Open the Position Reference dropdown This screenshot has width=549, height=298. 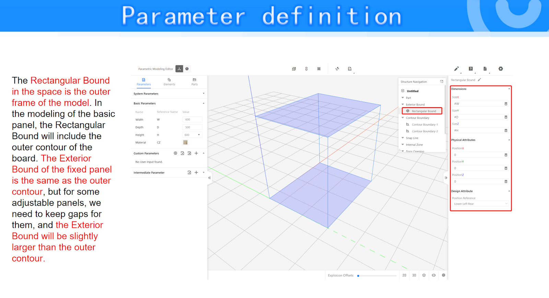coord(480,204)
